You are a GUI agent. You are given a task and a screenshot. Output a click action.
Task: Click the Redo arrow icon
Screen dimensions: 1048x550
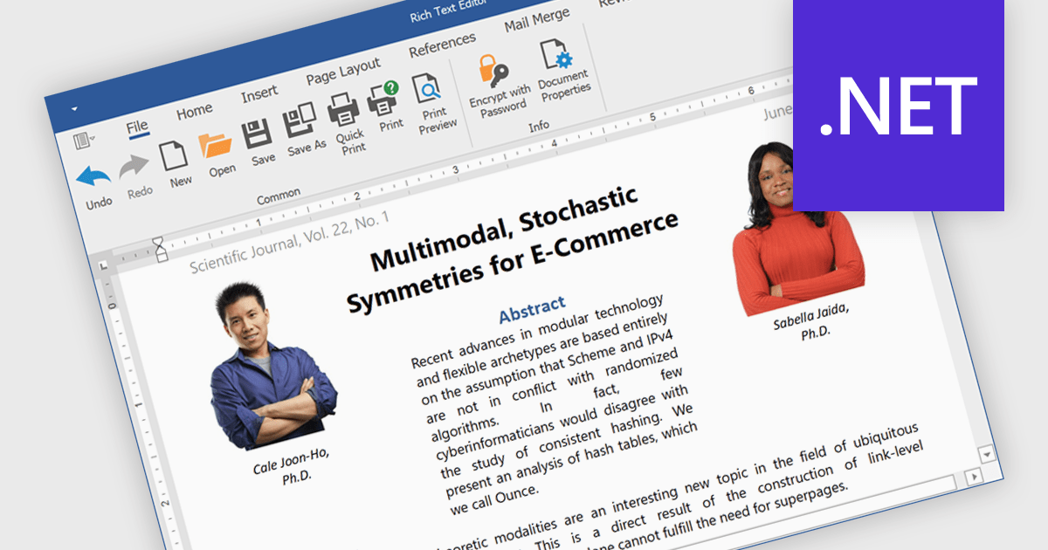point(134,167)
